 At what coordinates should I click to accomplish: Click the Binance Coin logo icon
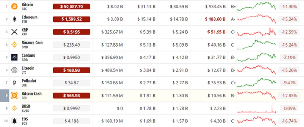[14, 45]
